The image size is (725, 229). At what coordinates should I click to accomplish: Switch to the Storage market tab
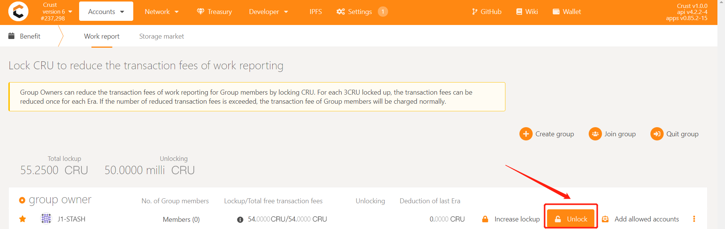tap(162, 36)
